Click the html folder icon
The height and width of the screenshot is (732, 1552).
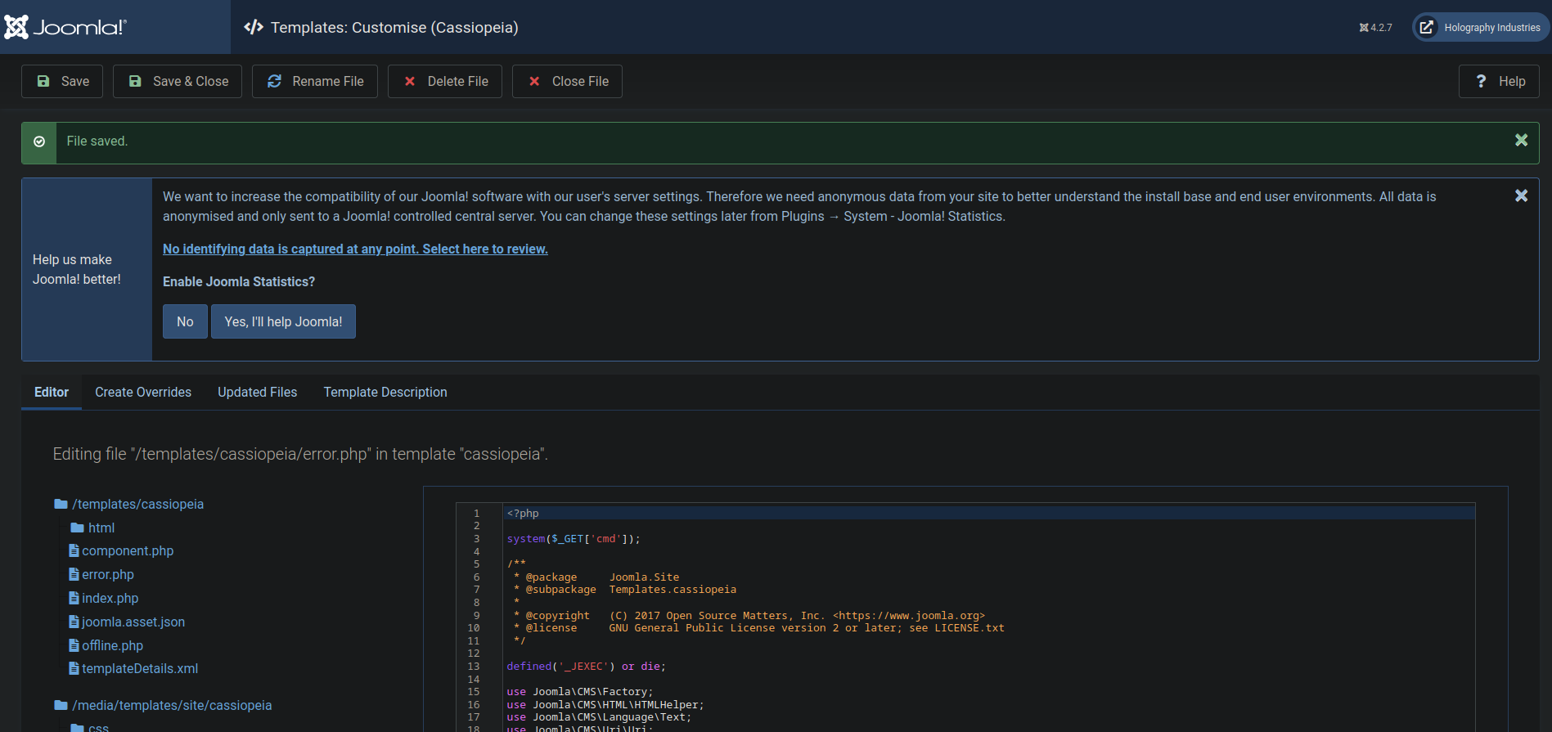pyautogui.click(x=78, y=528)
